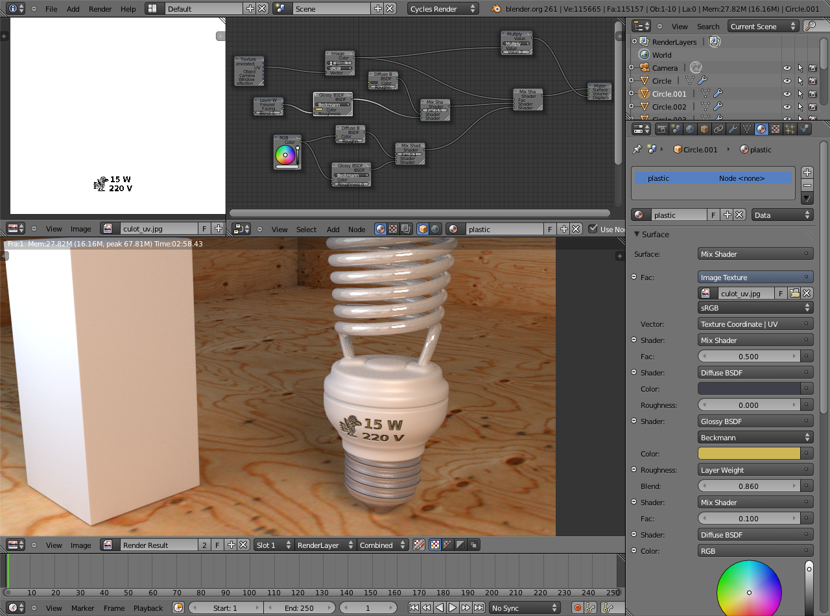Pin the properties context with the pin icon
Screen dimensions: 830x616
point(637,149)
